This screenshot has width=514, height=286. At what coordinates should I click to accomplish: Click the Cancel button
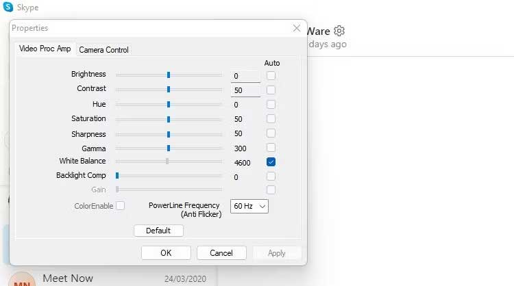point(221,253)
